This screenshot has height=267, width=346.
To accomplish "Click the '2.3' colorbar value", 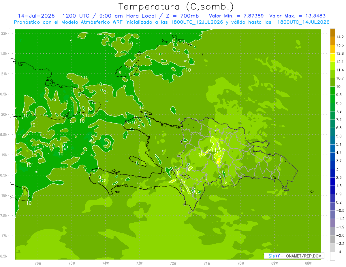I will (339, 177).
